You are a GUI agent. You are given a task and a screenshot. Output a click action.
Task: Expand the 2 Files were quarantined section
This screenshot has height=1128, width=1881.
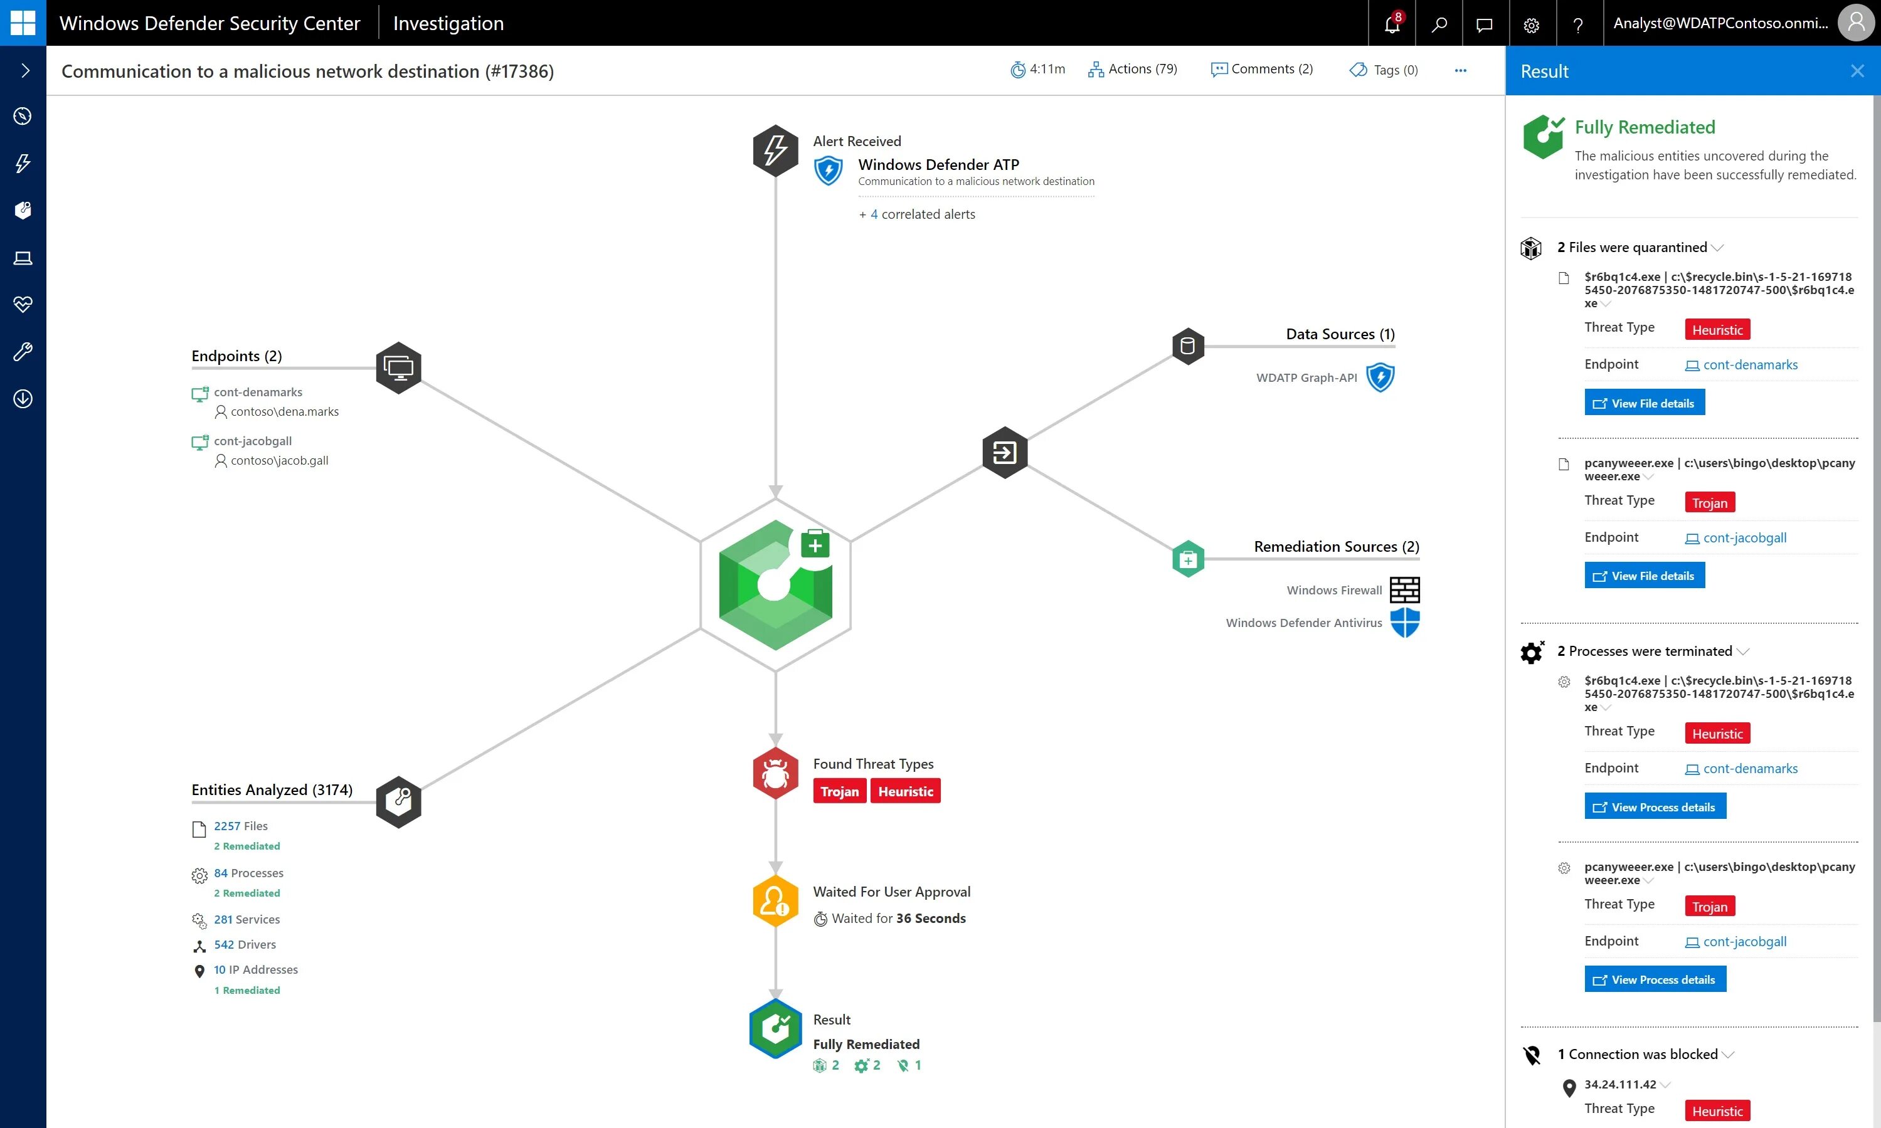(1719, 247)
